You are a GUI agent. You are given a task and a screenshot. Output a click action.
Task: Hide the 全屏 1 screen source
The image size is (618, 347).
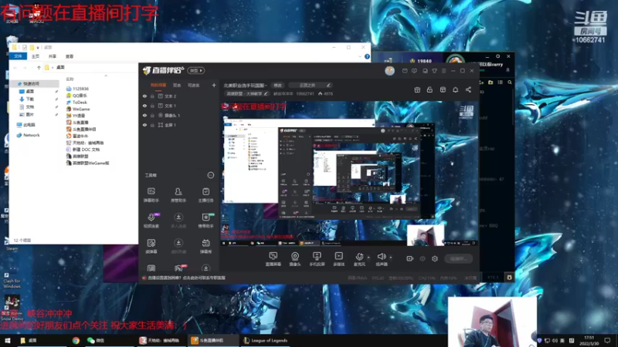point(144,125)
